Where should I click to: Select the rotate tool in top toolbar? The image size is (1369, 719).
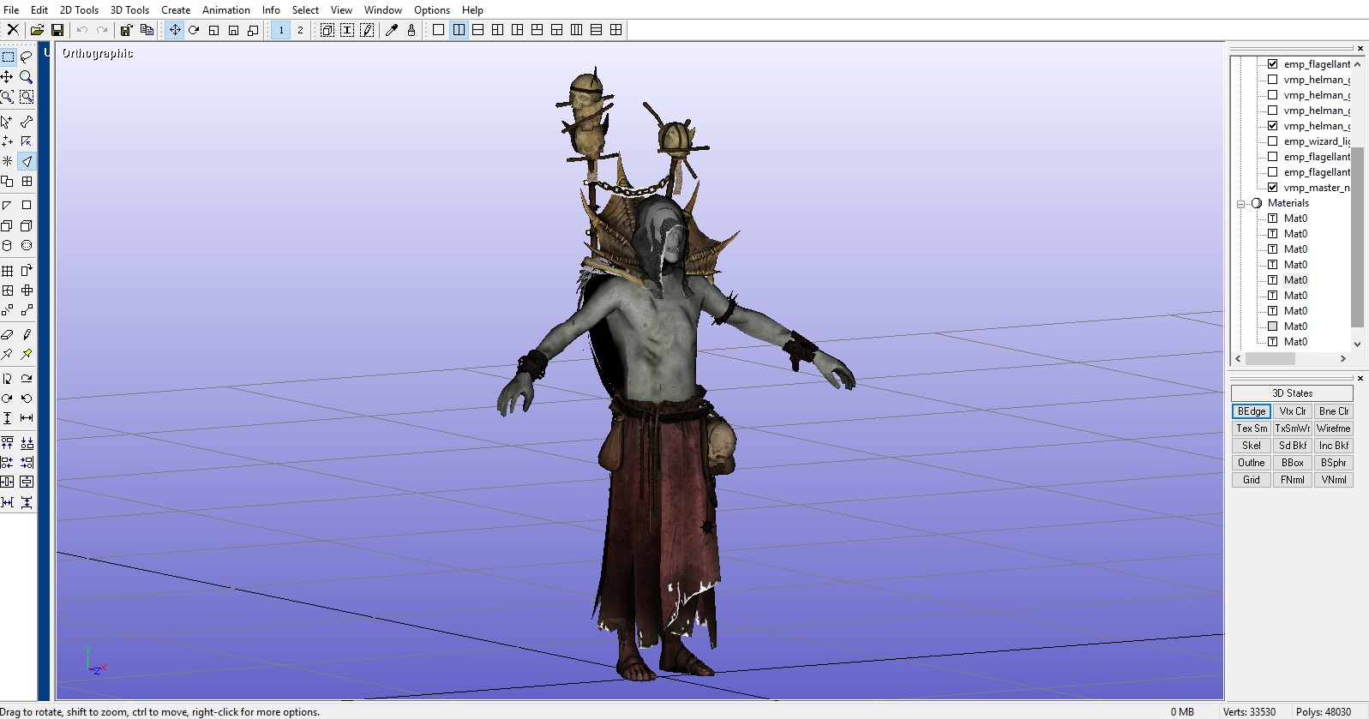click(194, 30)
